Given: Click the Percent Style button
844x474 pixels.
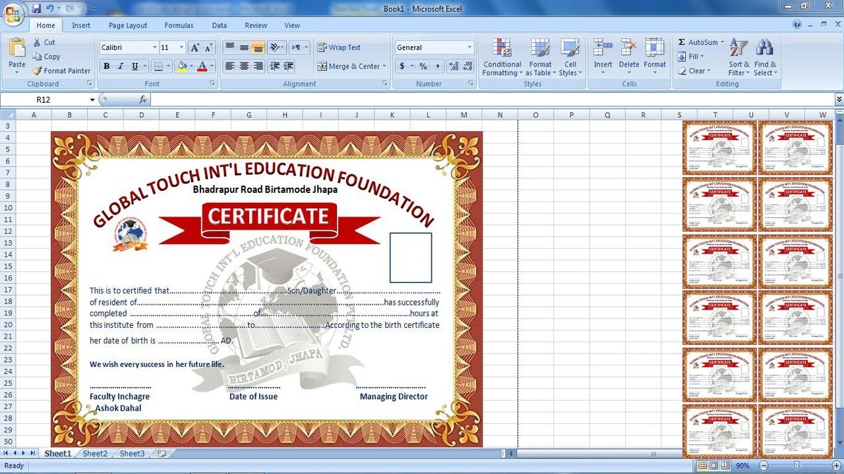Looking at the screenshot, I should [x=423, y=66].
